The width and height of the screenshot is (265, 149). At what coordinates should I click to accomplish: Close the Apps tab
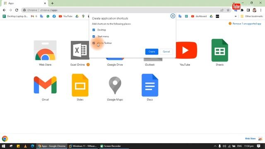(x=45, y=3)
